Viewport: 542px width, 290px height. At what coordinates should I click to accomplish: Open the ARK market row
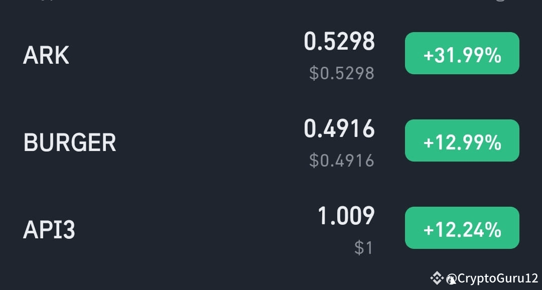(201, 55)
